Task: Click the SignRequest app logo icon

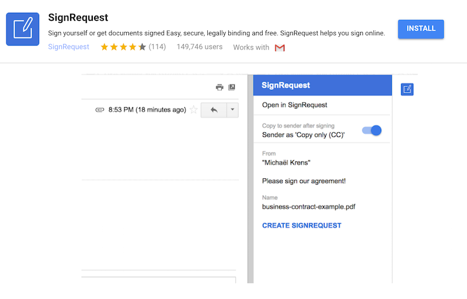Action: click(x=23, y=29)
